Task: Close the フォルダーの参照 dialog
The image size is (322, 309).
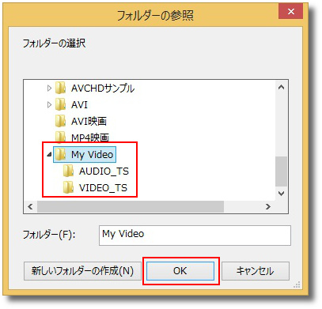Action: coord(291,12)
